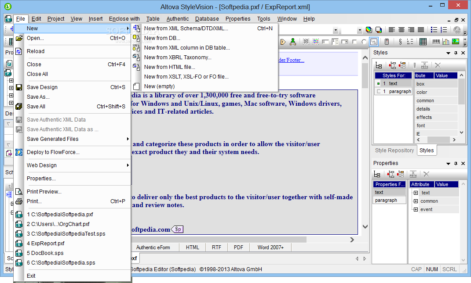
Task: Insert a radio button from toolbar
Action: tap(364, 42)
